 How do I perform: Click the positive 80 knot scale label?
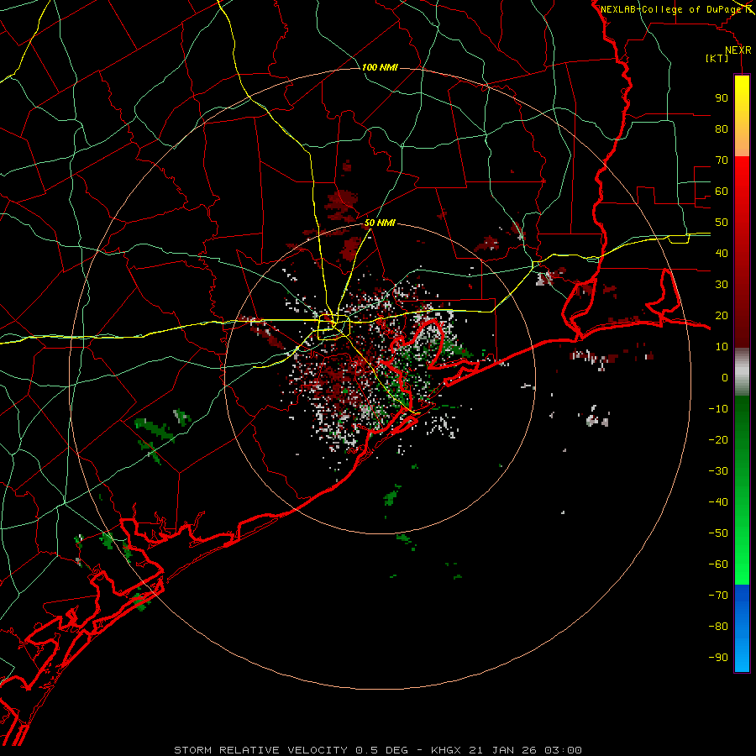pyautogui.click(x=722, y=129)
